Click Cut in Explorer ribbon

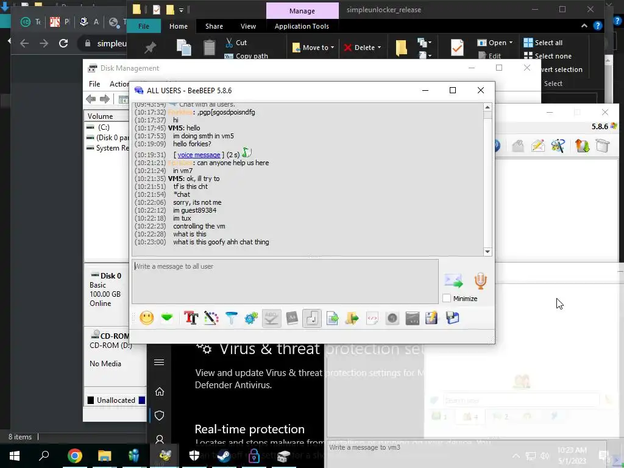click(x=236, y=43)
